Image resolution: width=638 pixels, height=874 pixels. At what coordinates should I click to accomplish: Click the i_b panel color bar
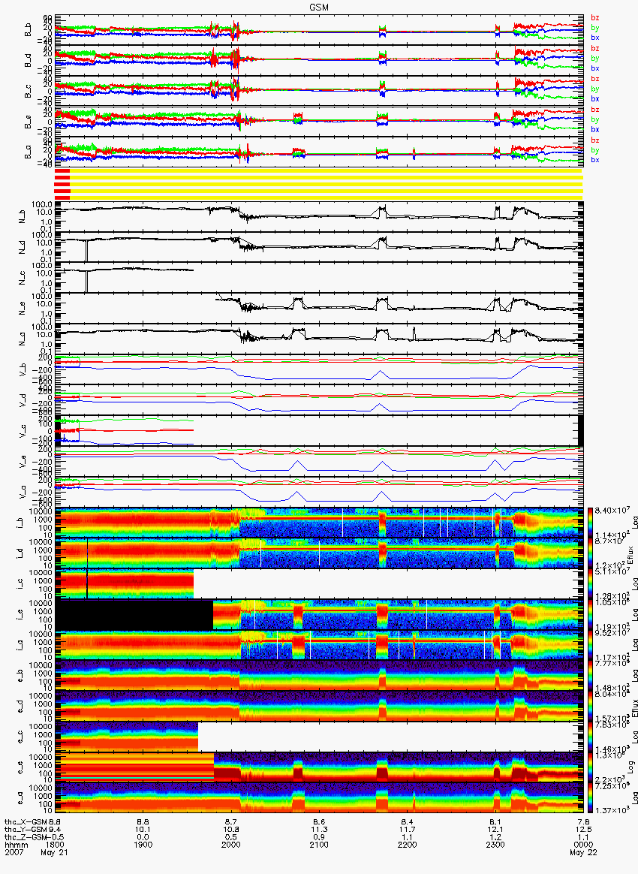pos(591,523)
